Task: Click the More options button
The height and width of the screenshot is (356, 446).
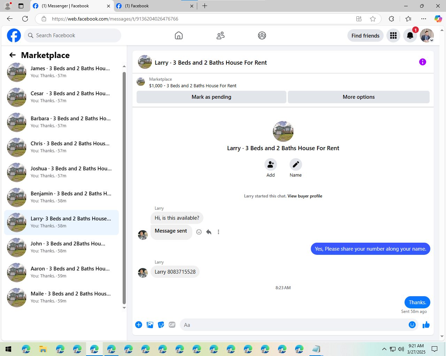Action: pyautogui.click(x=359, y=97)
